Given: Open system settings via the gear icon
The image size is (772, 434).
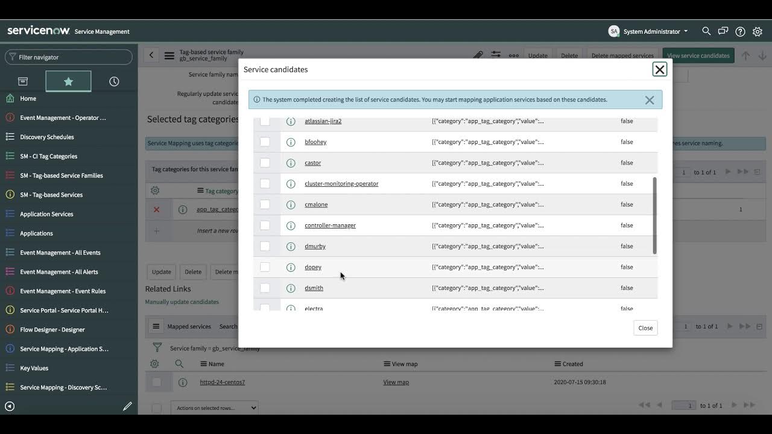Looking at the screenshot, I should coord(758,31).
